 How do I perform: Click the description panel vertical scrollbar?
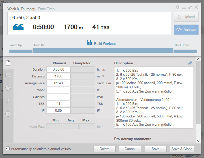198,94
